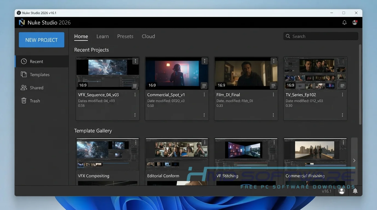
Task: Open Film_DI_Final project thumbnail
Action: [246, 73]
